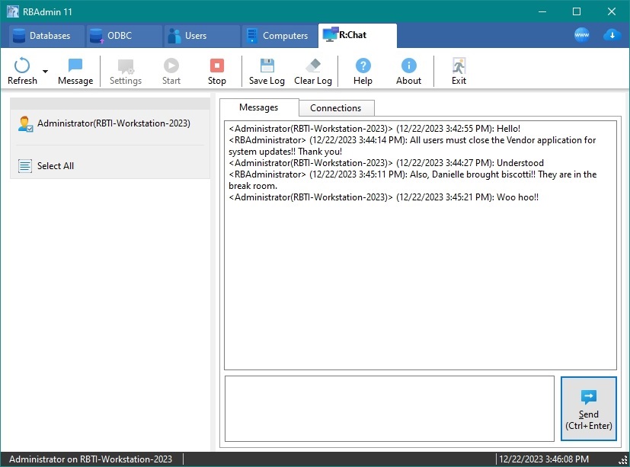Click 'Administrator on RBTI-Workstation-2023' in status bar
Screen dimensions: 630x467
click(91, 459)
